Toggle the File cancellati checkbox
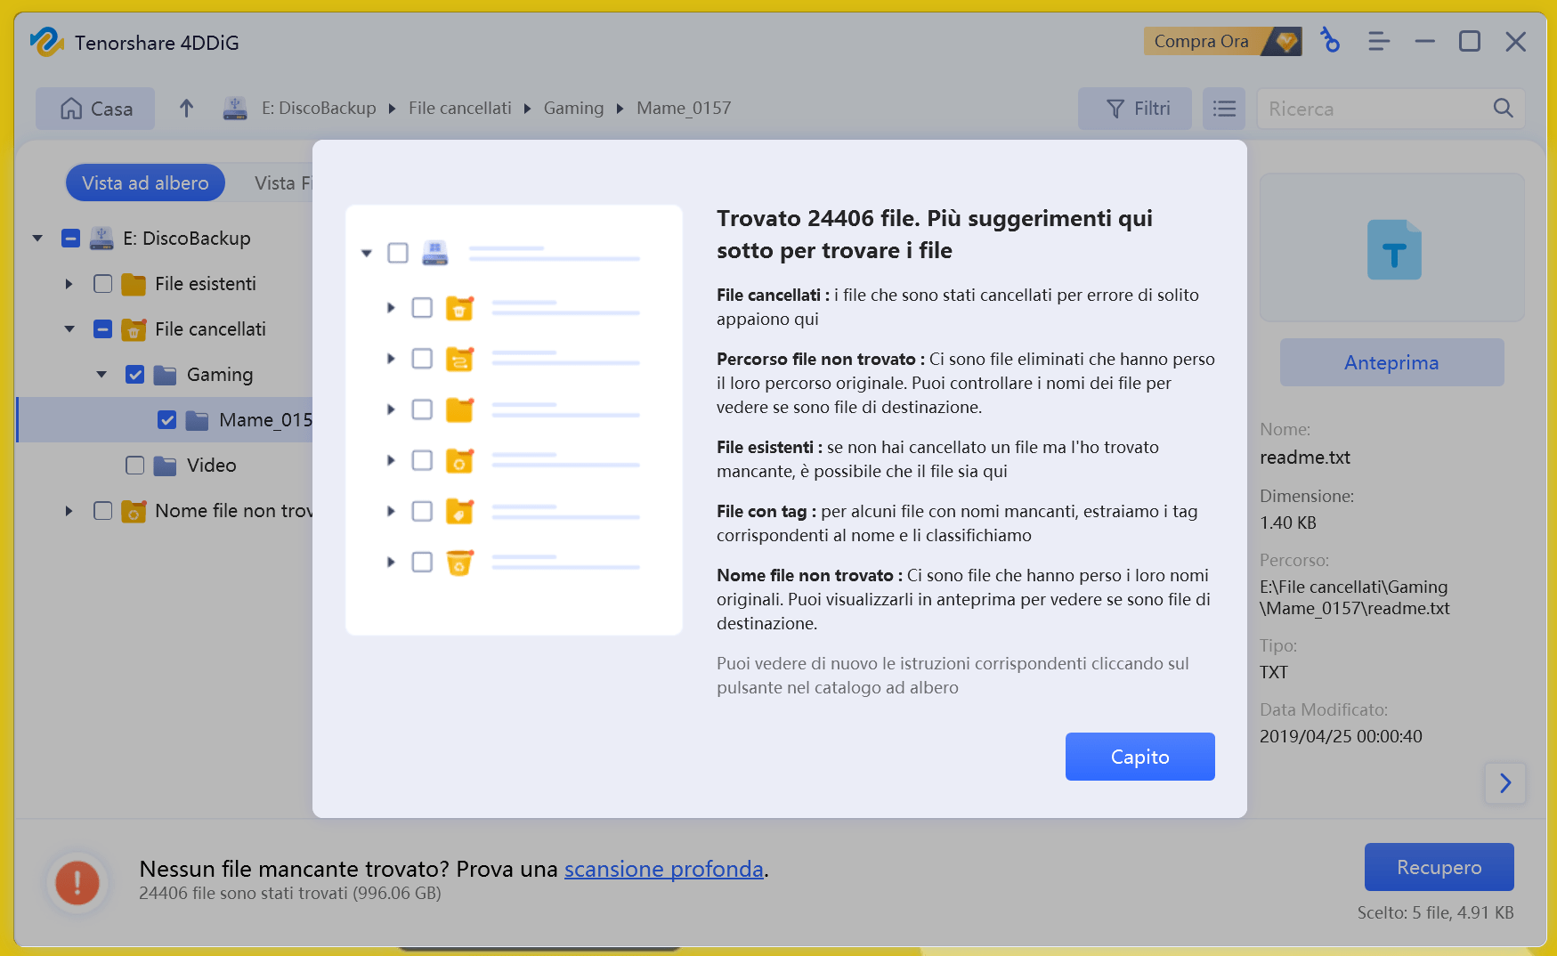The image size is (1557, 956). pos(103,329)
